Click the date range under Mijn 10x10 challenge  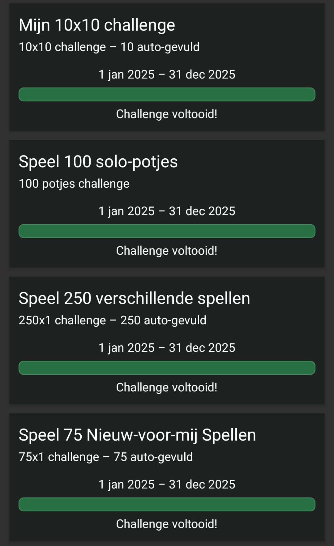pos(167,75)
